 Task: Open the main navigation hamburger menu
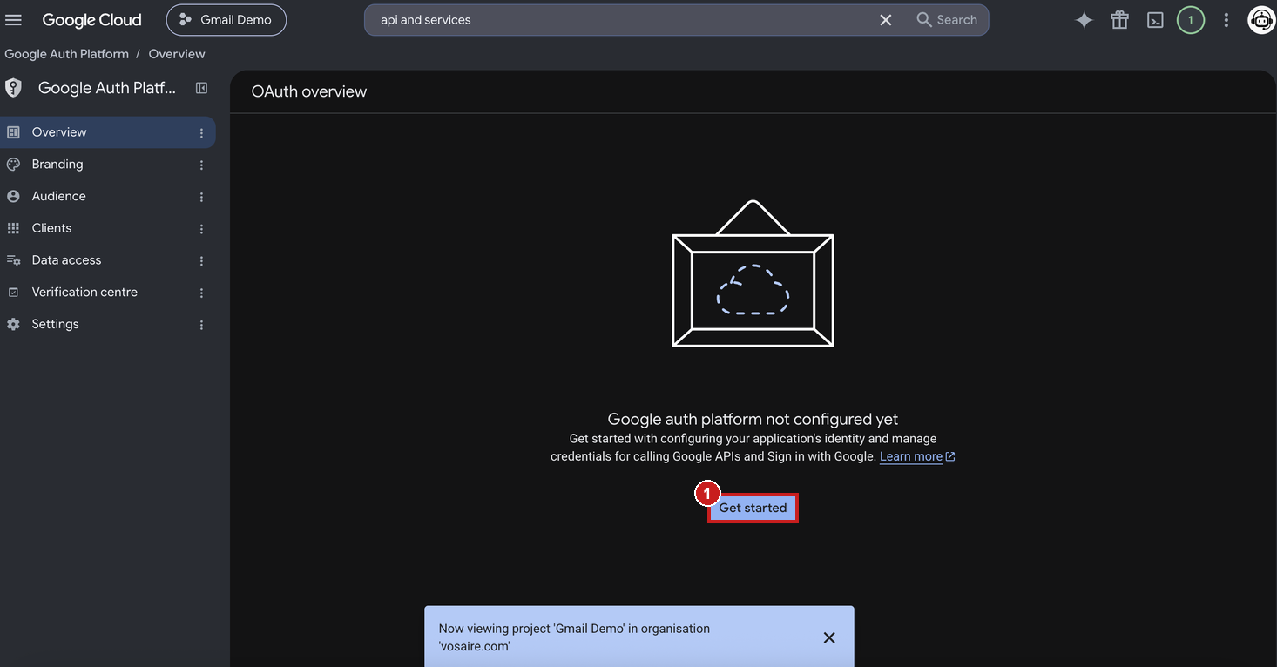click(14, 20)
